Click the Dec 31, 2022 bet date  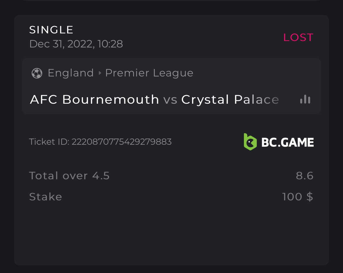coord(76,44)
